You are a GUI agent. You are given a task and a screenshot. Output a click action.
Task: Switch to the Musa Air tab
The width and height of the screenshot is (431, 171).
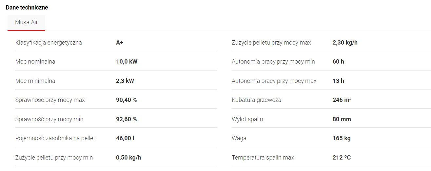[x=26, y=23]
